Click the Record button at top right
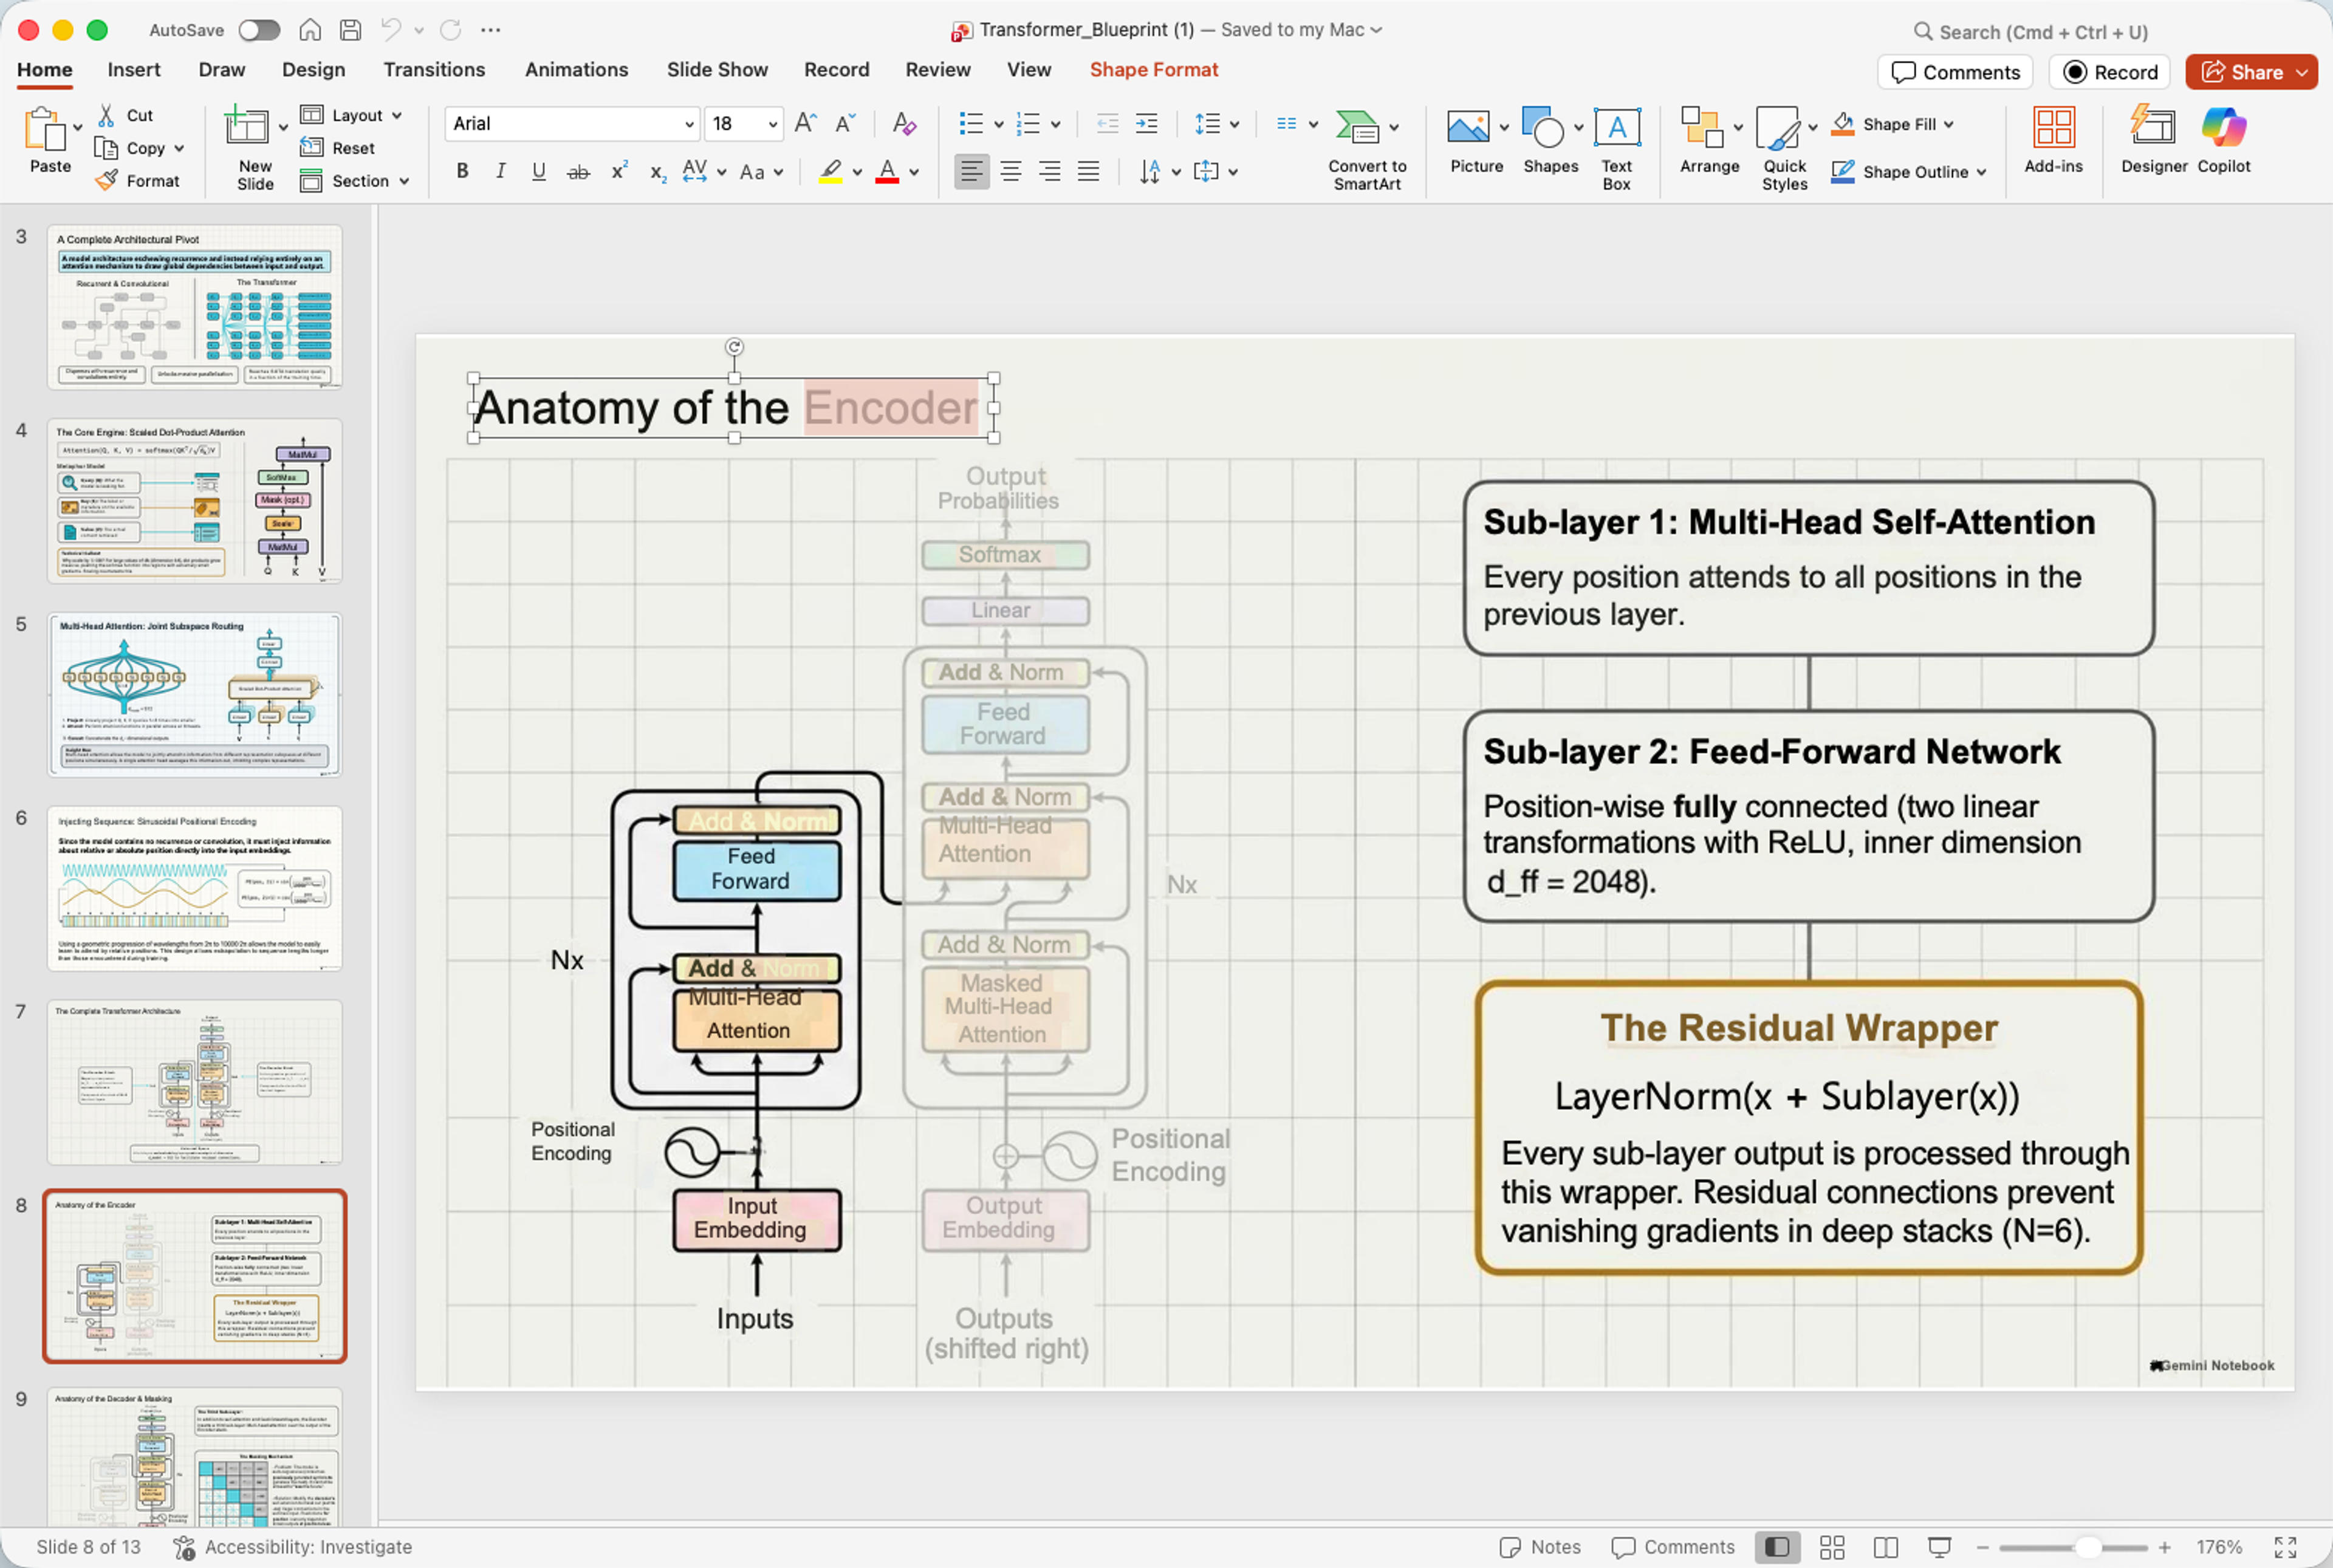 (x=2110, y=72)
